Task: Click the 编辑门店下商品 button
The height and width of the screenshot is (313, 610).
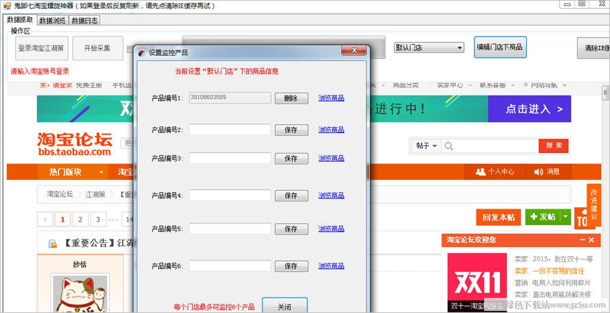Action: tap(500, 47)
